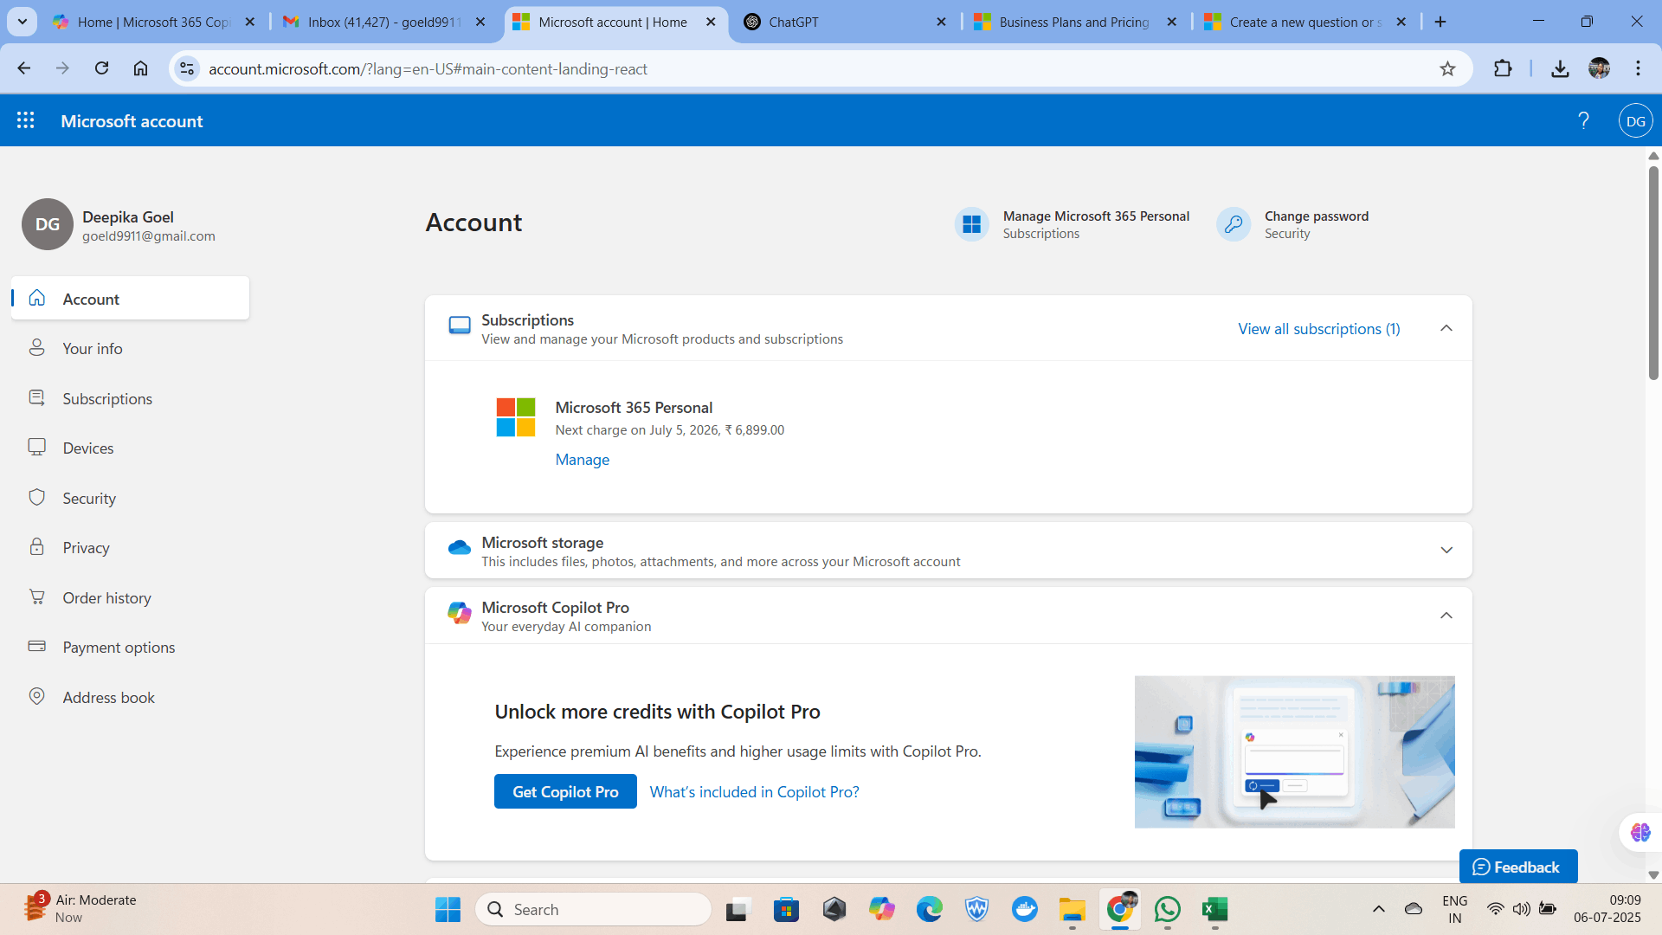Select Account in the sidebar
The image size is (1662, 935).
[x=130, y=299]
